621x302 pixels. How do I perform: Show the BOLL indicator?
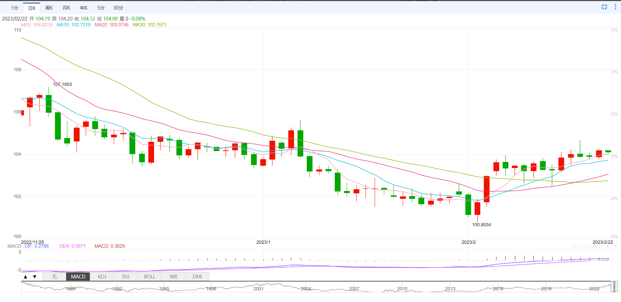click(150, 277)
